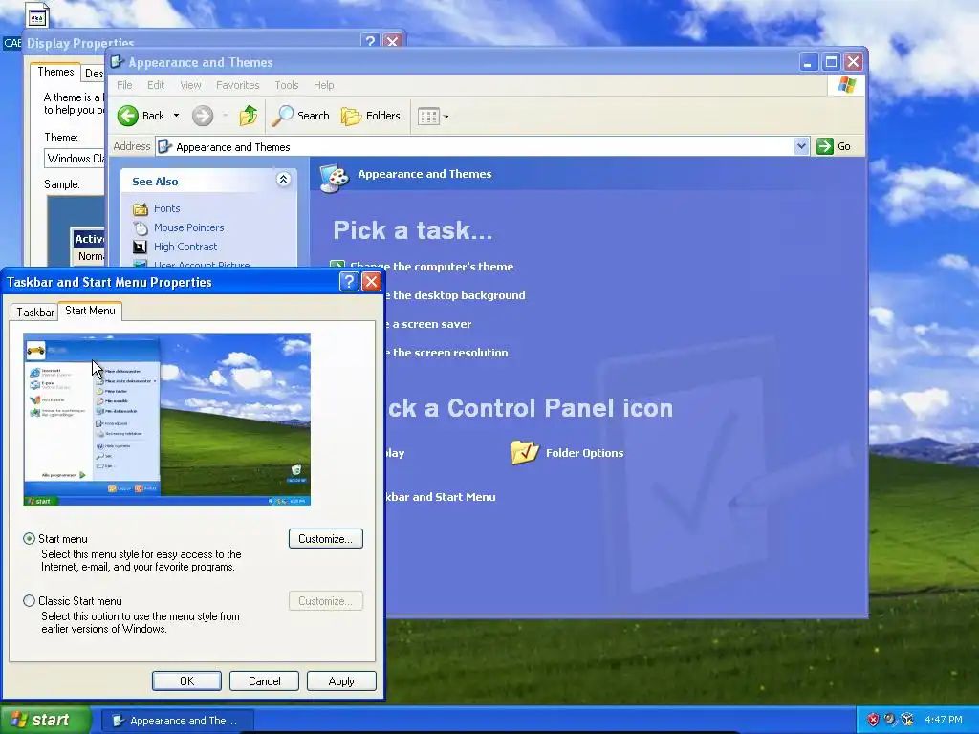The height and width of the screenshot is (734, 979).
Task: Open the Views icon menu
Action: (x=433, y=116)
